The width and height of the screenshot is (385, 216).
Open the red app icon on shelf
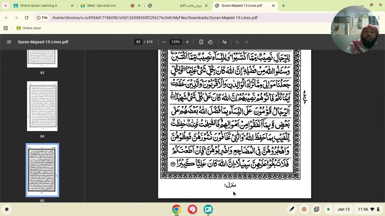pos(192,209)
